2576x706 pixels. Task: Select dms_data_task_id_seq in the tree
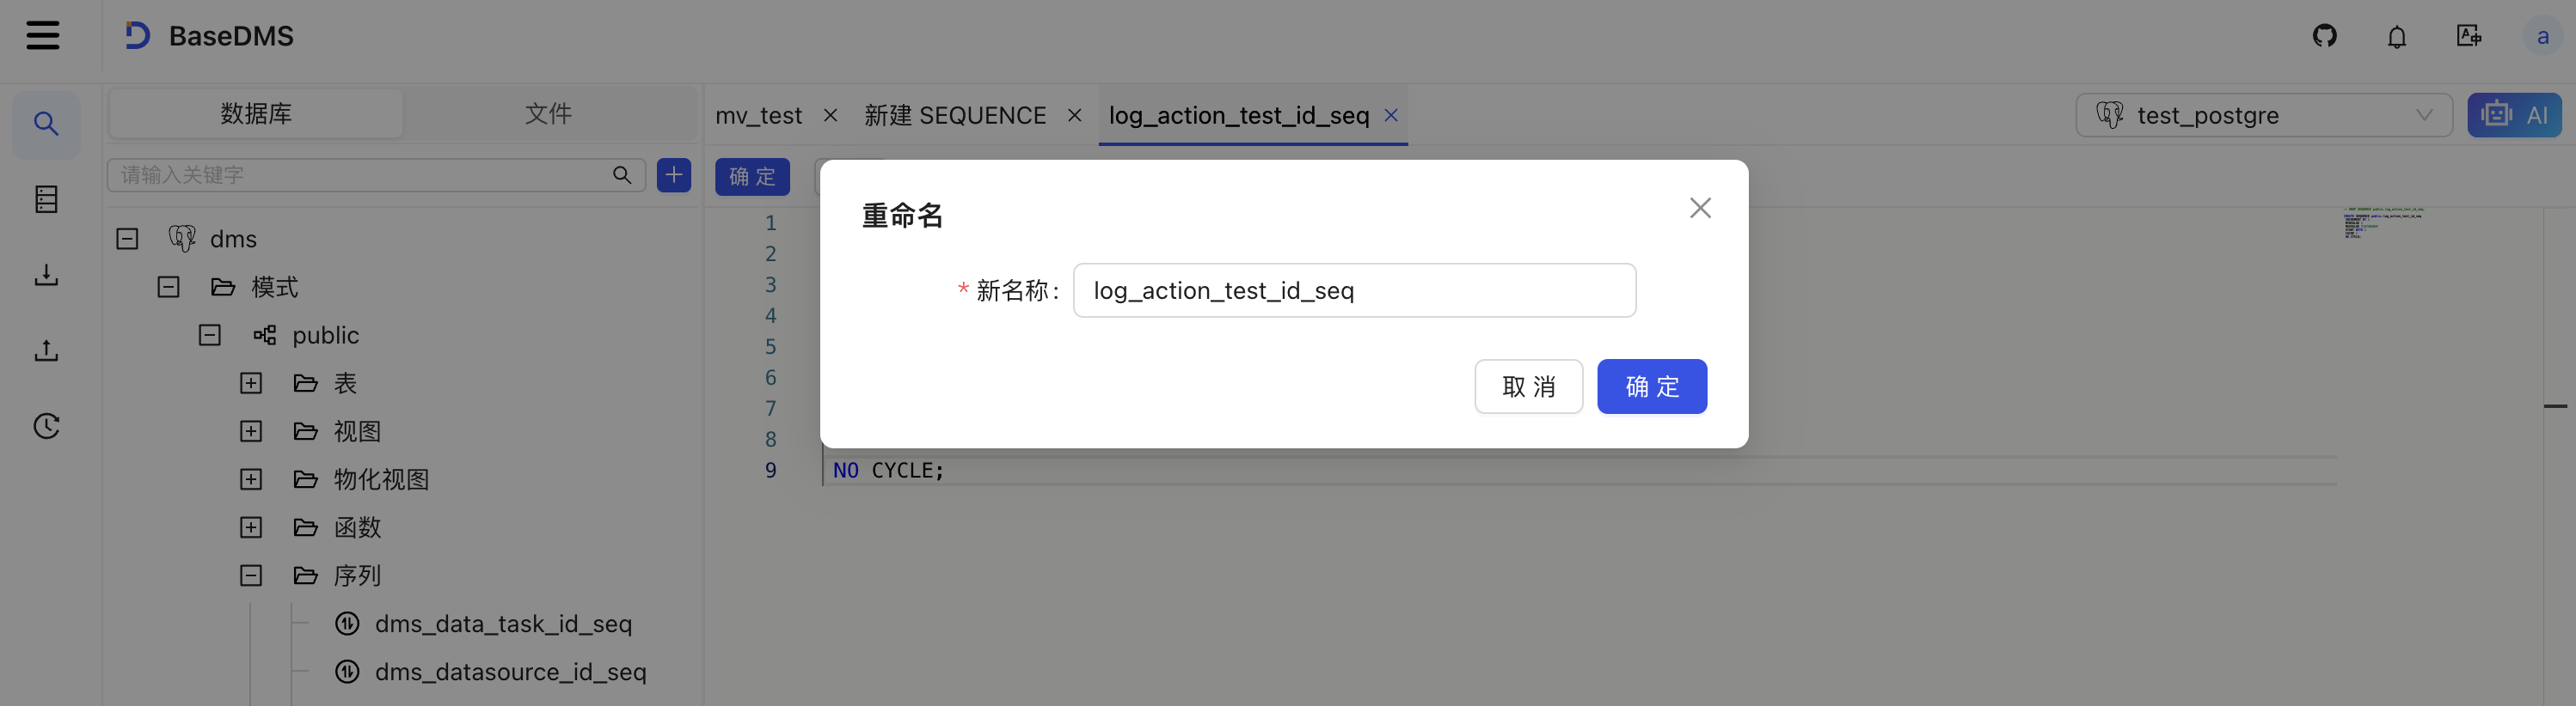tap(503, 624)
